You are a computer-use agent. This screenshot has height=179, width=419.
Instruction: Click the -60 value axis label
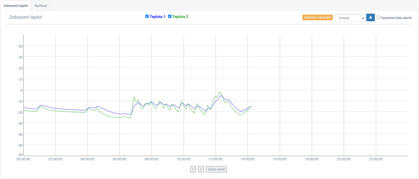click(x=19, y=155)
